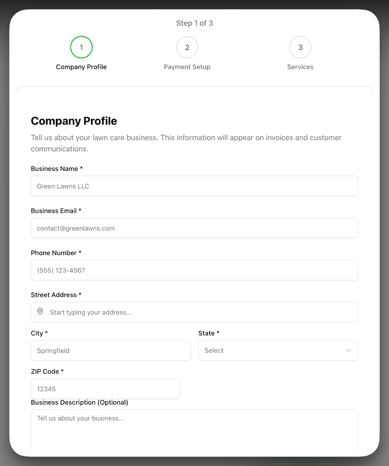Click the Payment Setup step circle
Image resolution: width=389 pixels, height=466 pixels.
pyautogui.click(x=187, y=47)
